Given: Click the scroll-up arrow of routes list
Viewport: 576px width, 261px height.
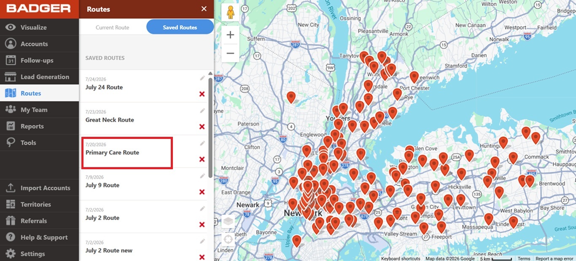Looking at the screenshot, I should (x=210, y=74).
